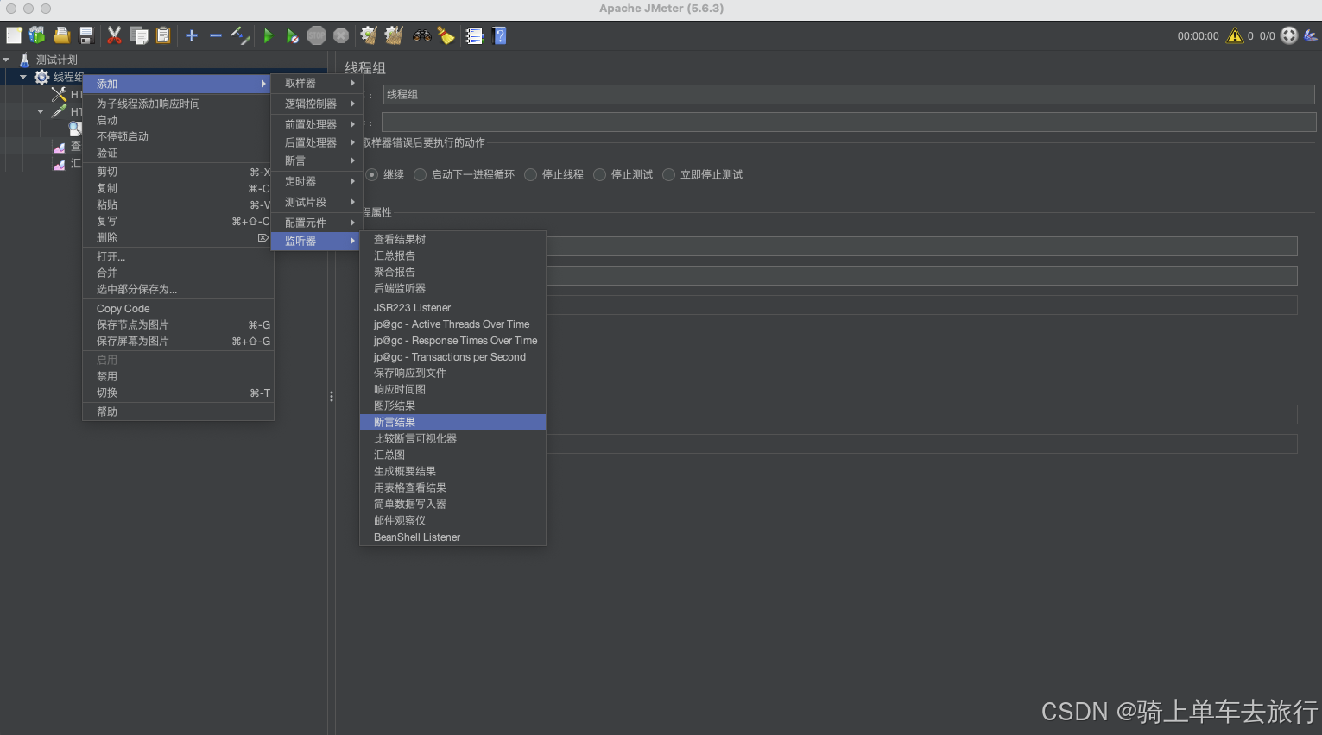Click the Save test plan floppy icon
The image size is (1322, 735).
pos(86,35)
